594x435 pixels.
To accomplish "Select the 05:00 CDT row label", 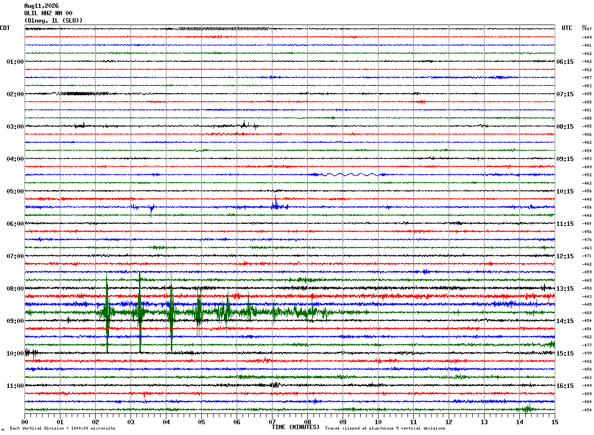I will (15, 191).
